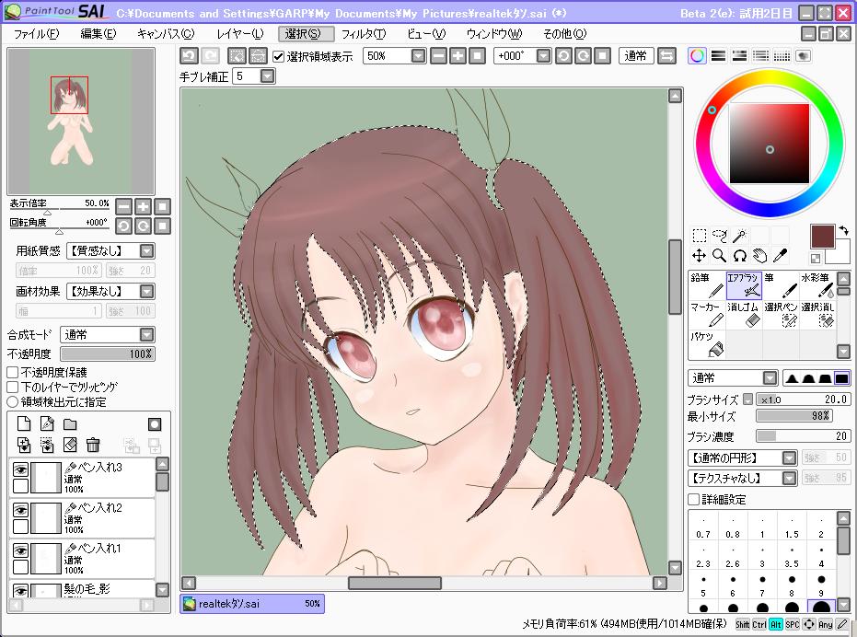Open the 用紙質感 texture dropdown

pos(146,251)
